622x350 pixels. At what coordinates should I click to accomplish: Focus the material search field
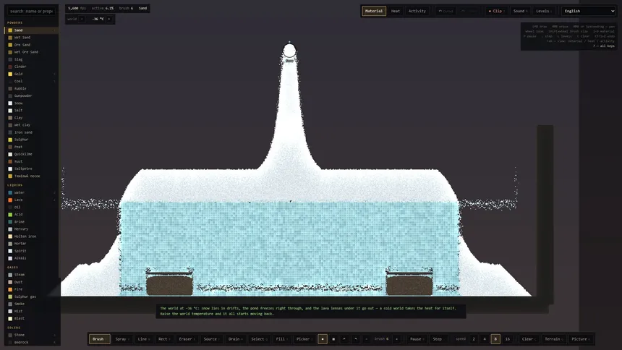(31, 11)
